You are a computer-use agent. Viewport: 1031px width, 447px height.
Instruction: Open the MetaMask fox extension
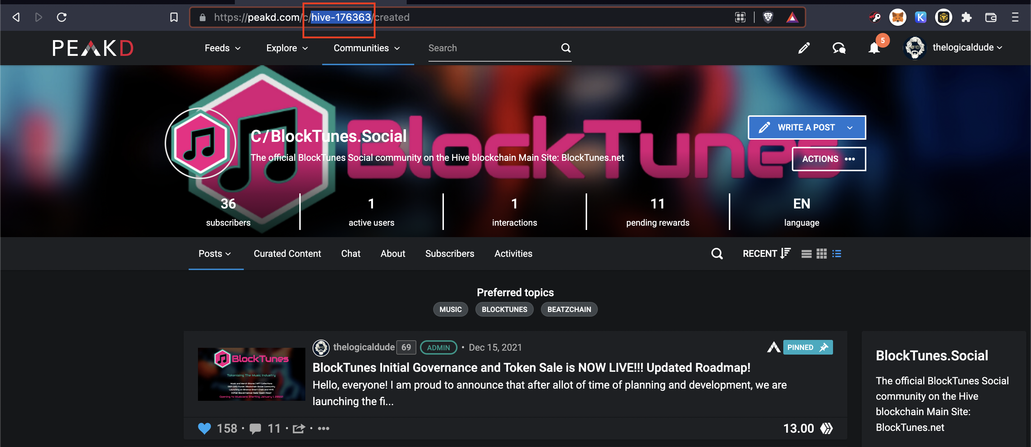click(897, 17)
